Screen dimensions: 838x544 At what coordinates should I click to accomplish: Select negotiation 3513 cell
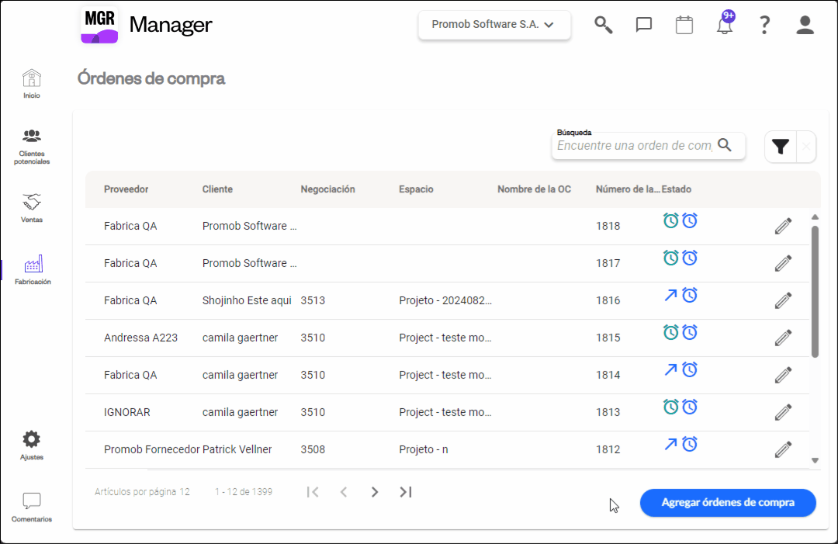tap(313, 300)
